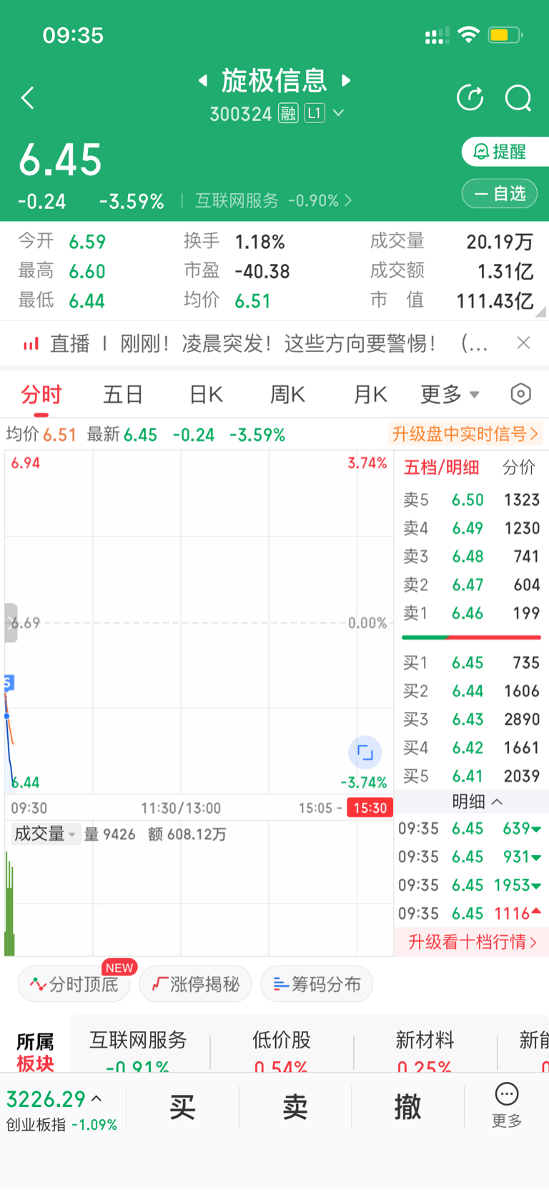Tap the battery status icon
The width and height of the screenshot is (549, 1190).
505,34
